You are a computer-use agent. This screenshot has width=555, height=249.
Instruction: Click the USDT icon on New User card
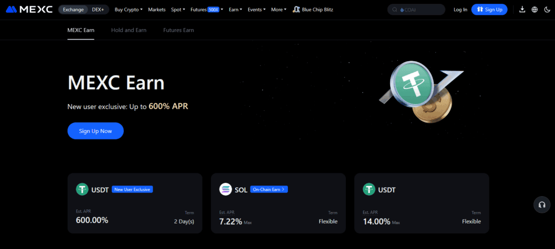pyautogui.click(x=82, y=189)
